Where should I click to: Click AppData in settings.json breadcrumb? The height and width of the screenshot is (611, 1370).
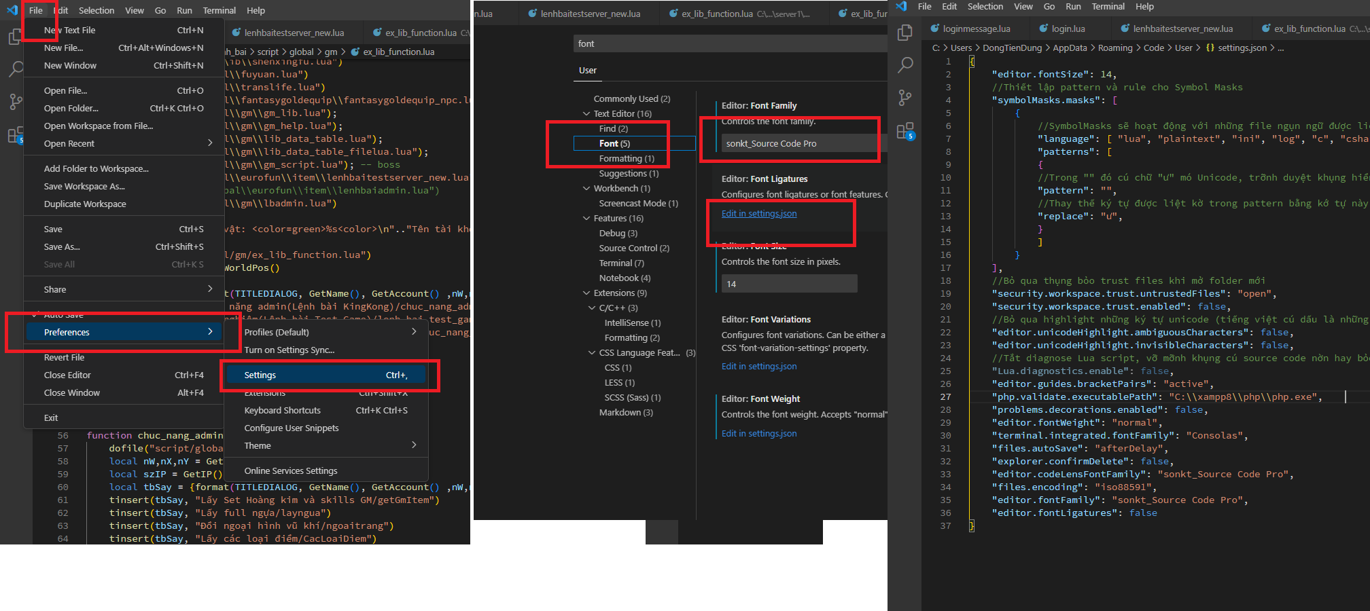coord(1070,48)
